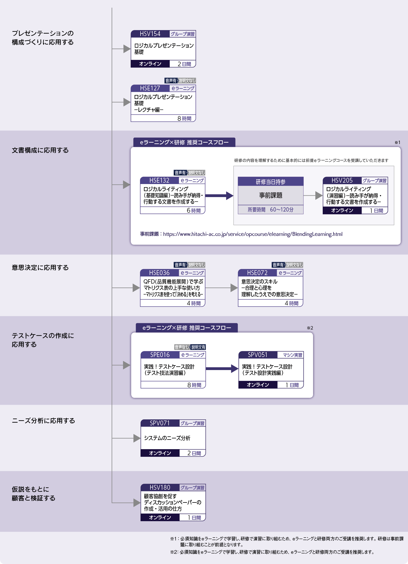Viewport: 408px width, 564px height.
Task: Click heading プレゼンテーションの構成づくりに応用する
Action: click(x=43, y=38)
